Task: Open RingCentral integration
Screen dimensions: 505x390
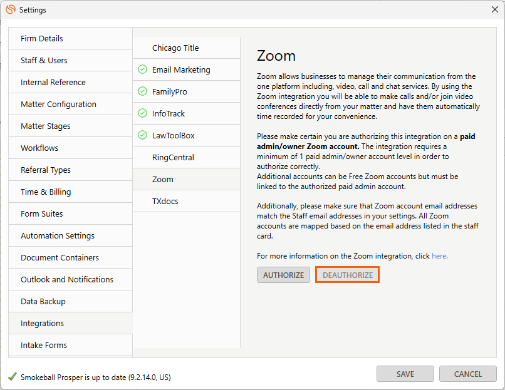Action: point(187,157)
